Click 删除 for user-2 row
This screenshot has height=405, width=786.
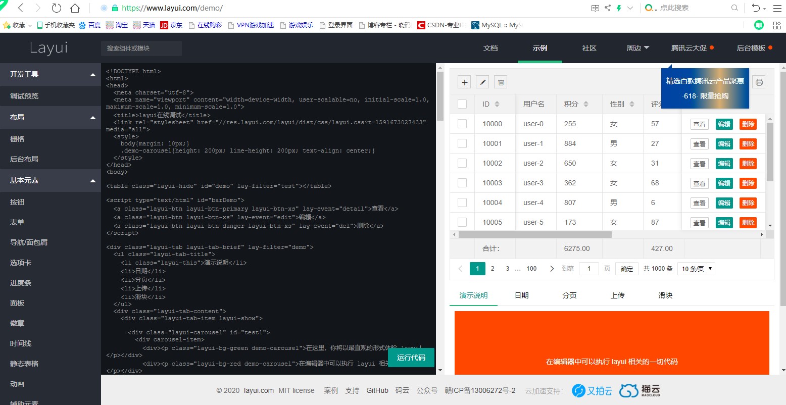(748, 164)
